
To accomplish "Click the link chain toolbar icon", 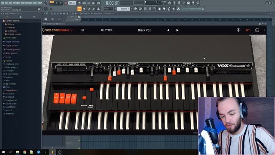I will coord(94,9).
